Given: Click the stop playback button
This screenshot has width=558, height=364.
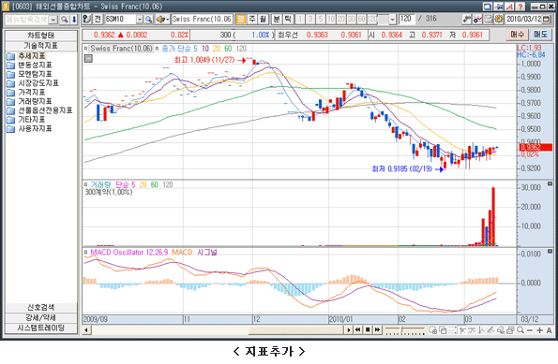Looking at the screenshot, I should point(368,330).
